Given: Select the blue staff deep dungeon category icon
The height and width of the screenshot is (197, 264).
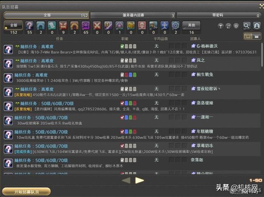Looking at the screenshot, I should (165, 26).
